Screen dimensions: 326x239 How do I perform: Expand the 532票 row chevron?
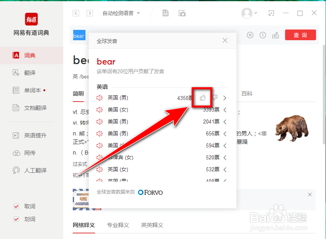[x=225, y=169]
